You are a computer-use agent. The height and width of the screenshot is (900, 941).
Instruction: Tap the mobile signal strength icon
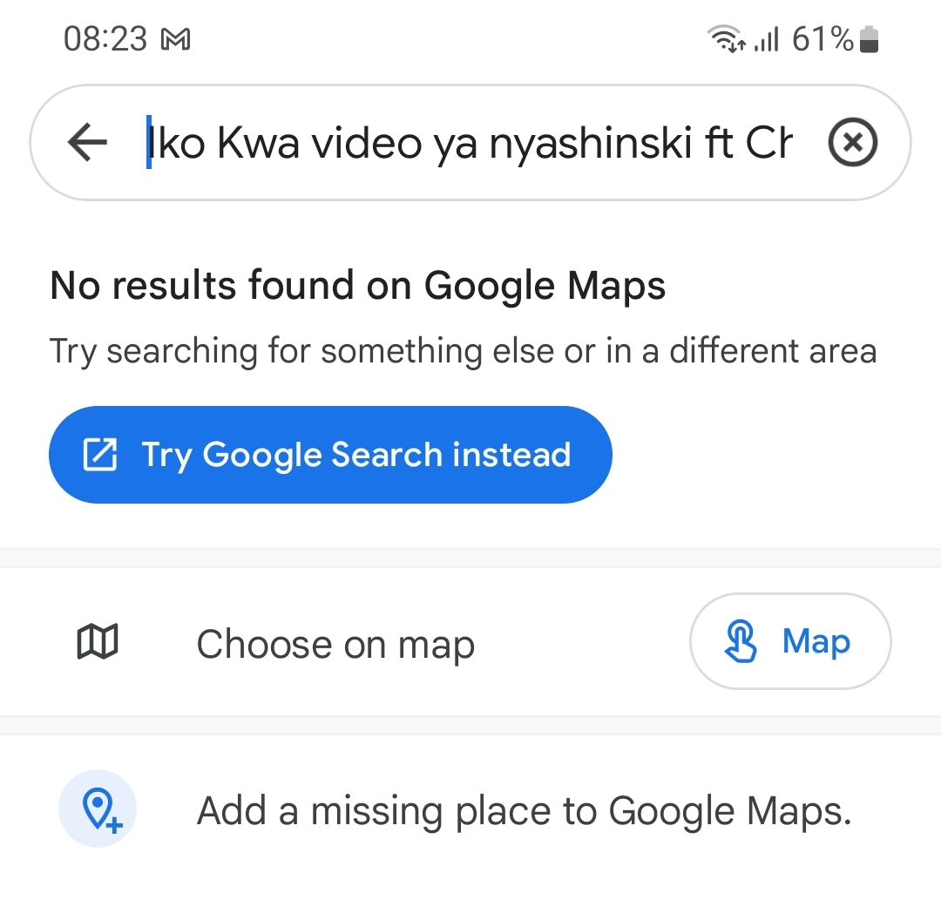[x=767, y=39]
